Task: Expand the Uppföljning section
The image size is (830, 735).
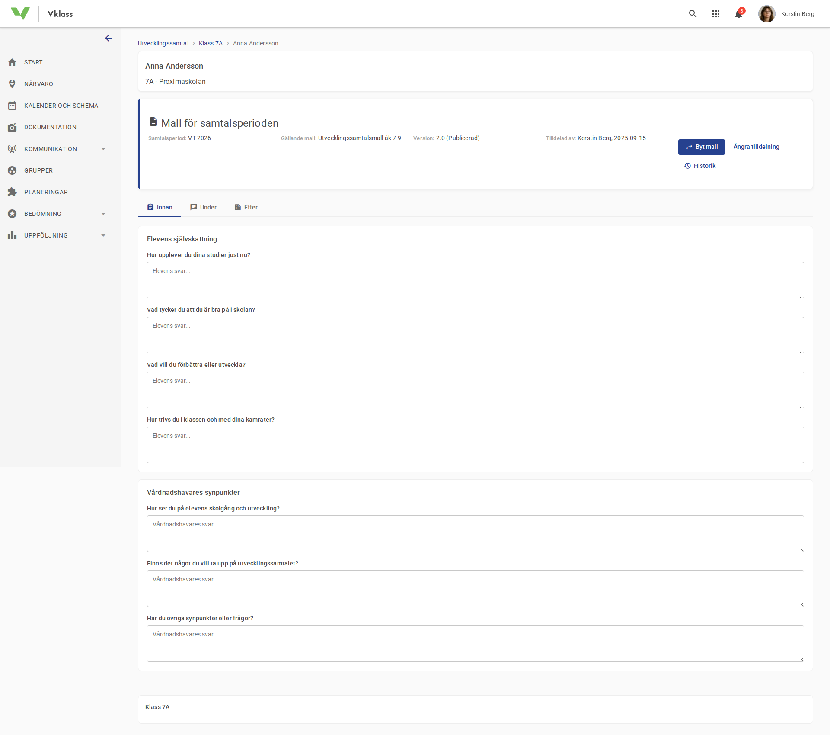Action: pos(103,235)
